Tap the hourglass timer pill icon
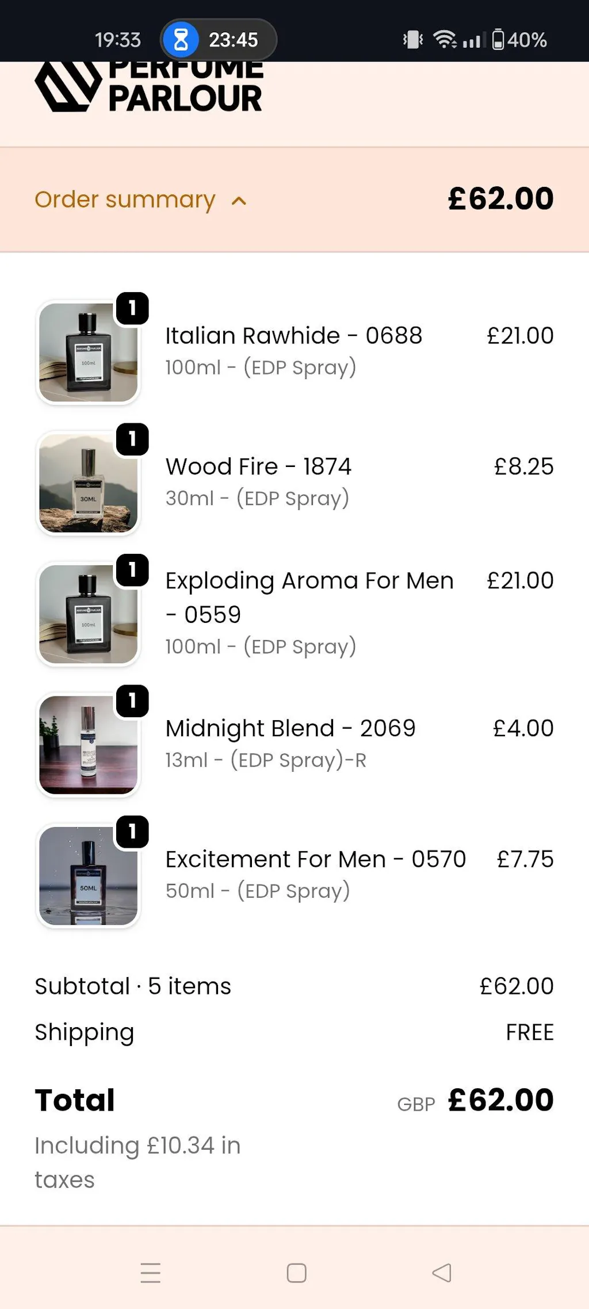The width and height of the screenshot is (589, 1309). [181, 40]
